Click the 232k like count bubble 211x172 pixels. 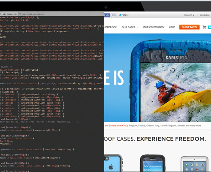pyautogui.click(x=114, y=15)
